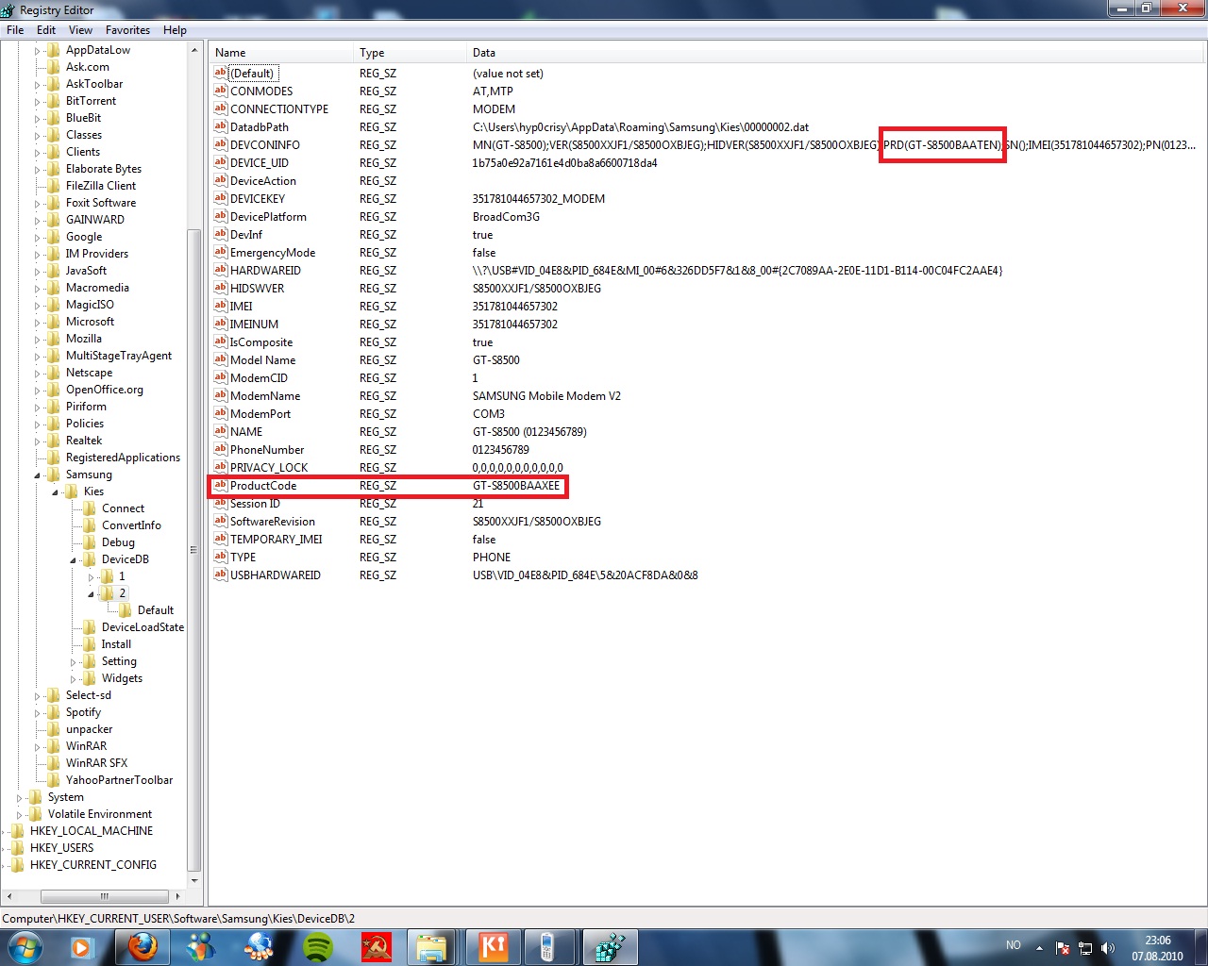Click the HKEY_LOCAL_MACHINE folder icon
1208x966 pixels.
(18, 831)
